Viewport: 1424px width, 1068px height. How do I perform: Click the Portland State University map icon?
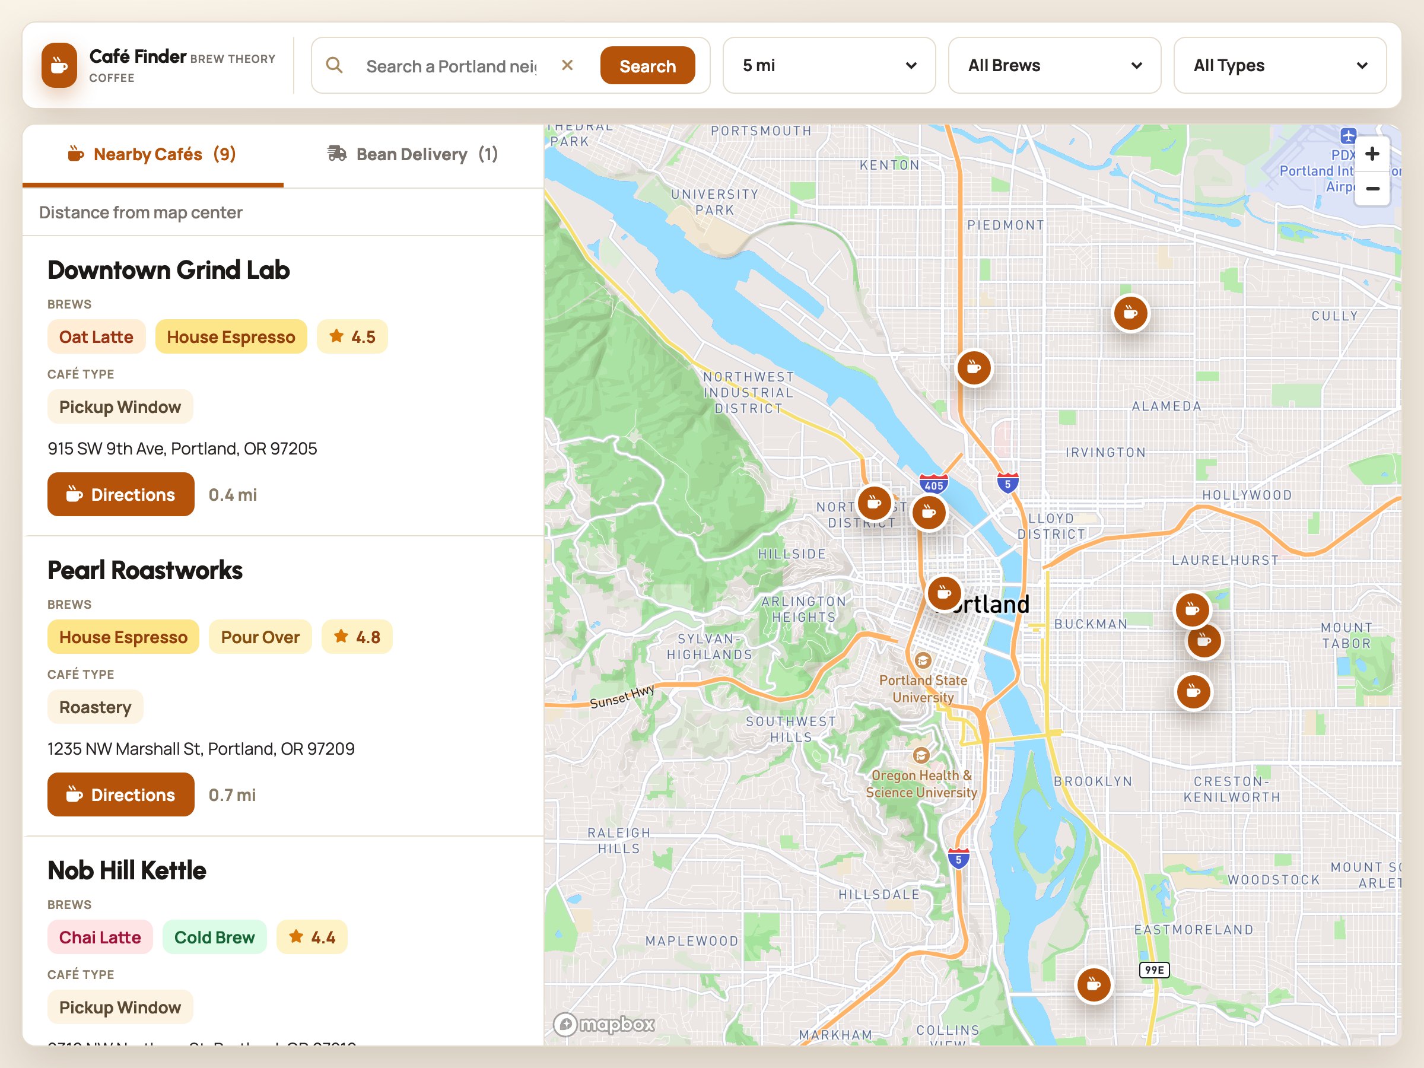[x=923, y=660]
